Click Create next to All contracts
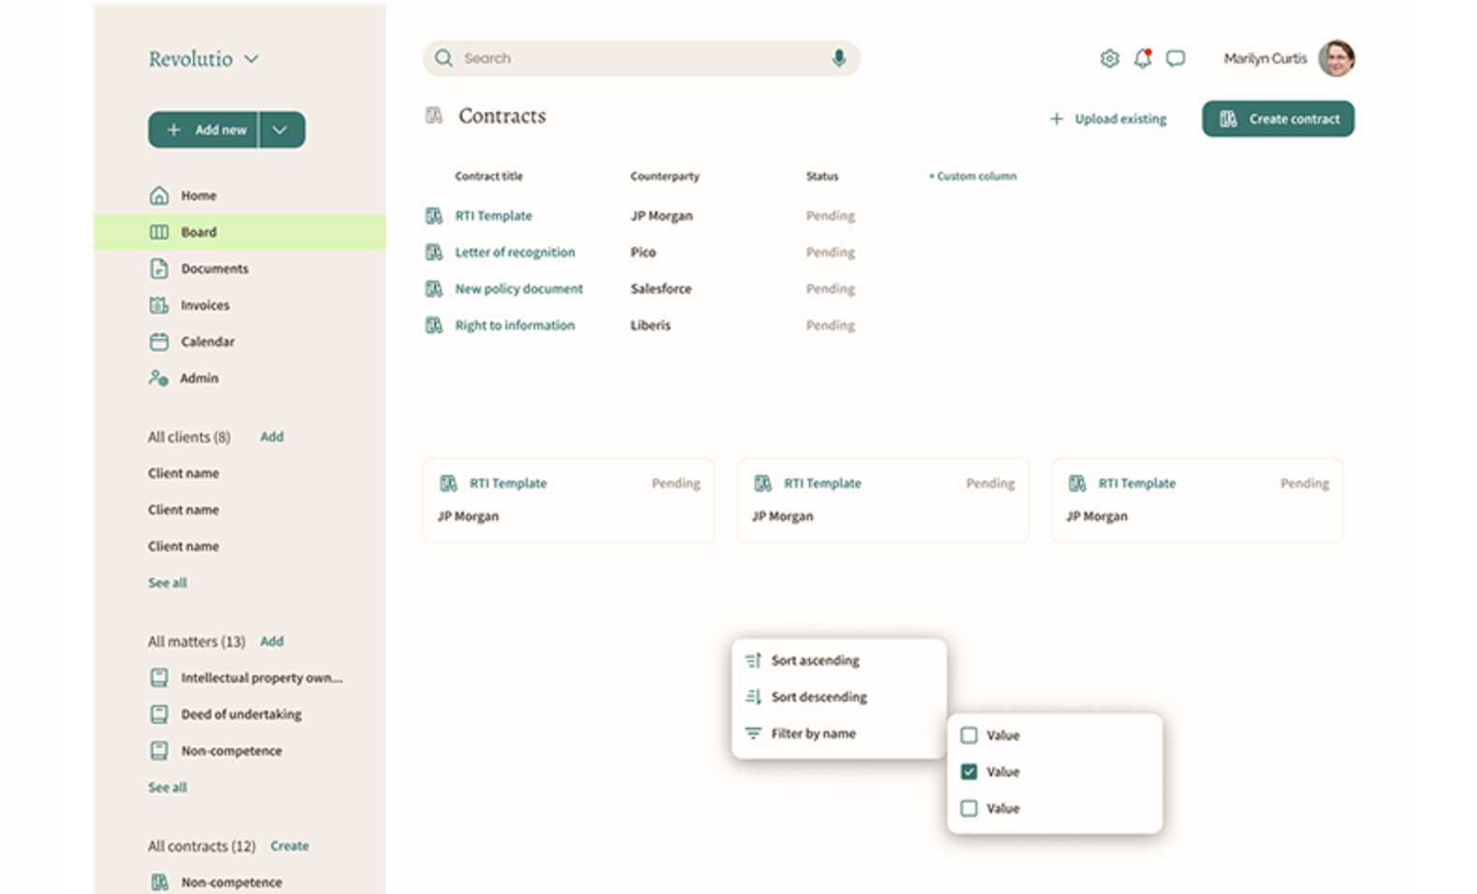The image size is (1477, 894). (x=289, y=846)
